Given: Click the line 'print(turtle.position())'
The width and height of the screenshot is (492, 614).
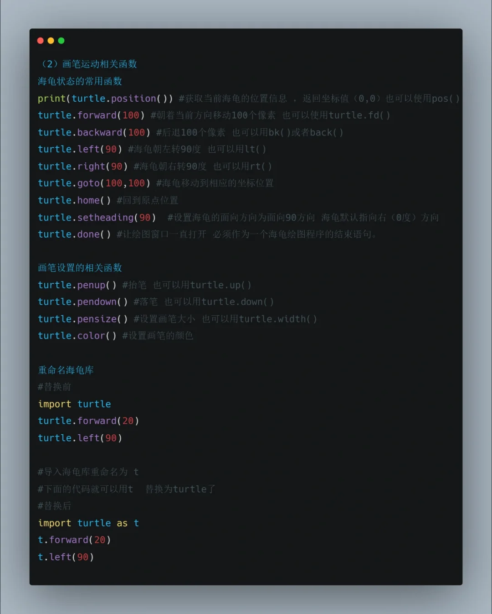Looking at the screenshot, I should click(105, 99).
